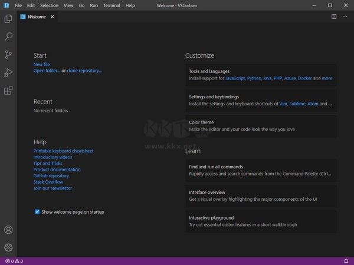This screenshot has height=265, width=354.
Task: Click errors and warnings status indicator
Action: tap(14, 261)
